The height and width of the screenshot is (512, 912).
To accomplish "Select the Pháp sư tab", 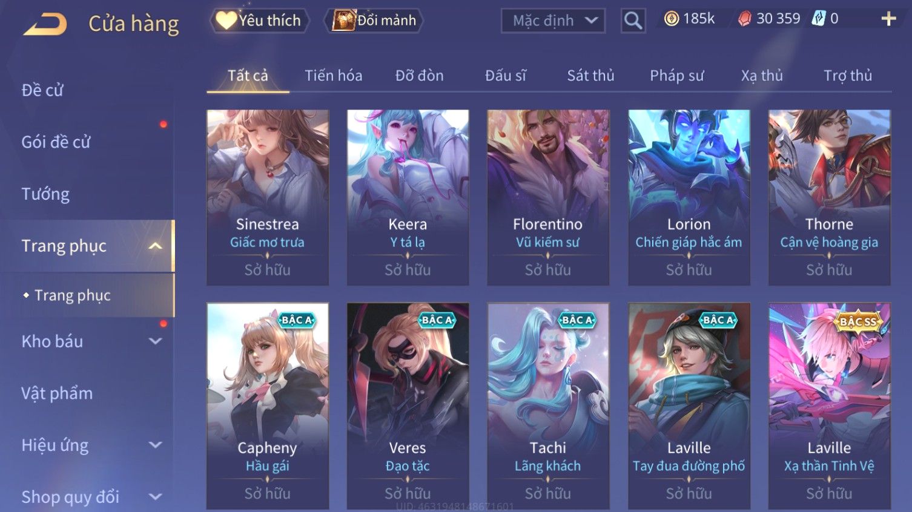I will (x=676, y=76).
